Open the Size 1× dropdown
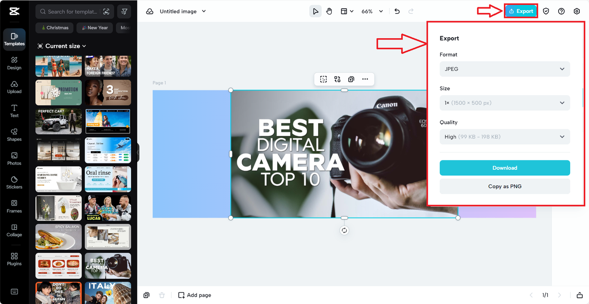The height and width of the screenshot is (304, 589). [505, 103]
